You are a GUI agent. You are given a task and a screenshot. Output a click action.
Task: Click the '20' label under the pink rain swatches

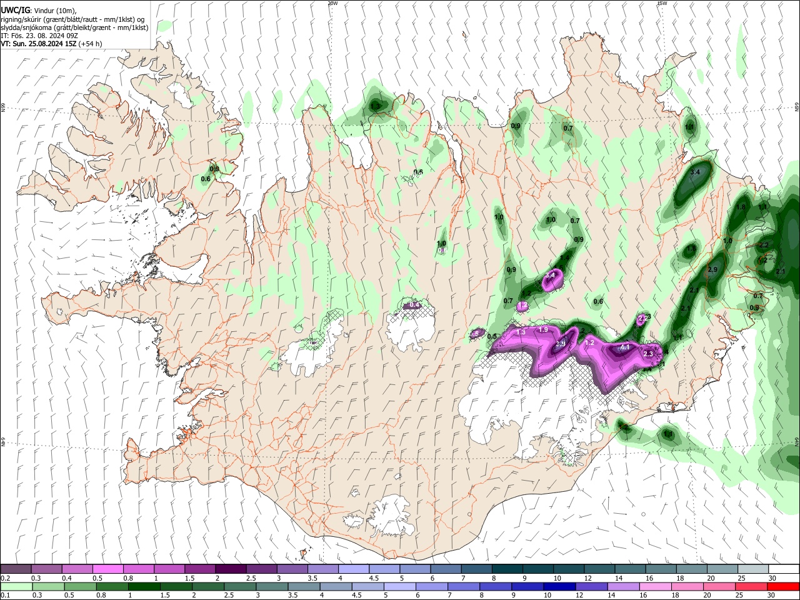pos(708,596)
